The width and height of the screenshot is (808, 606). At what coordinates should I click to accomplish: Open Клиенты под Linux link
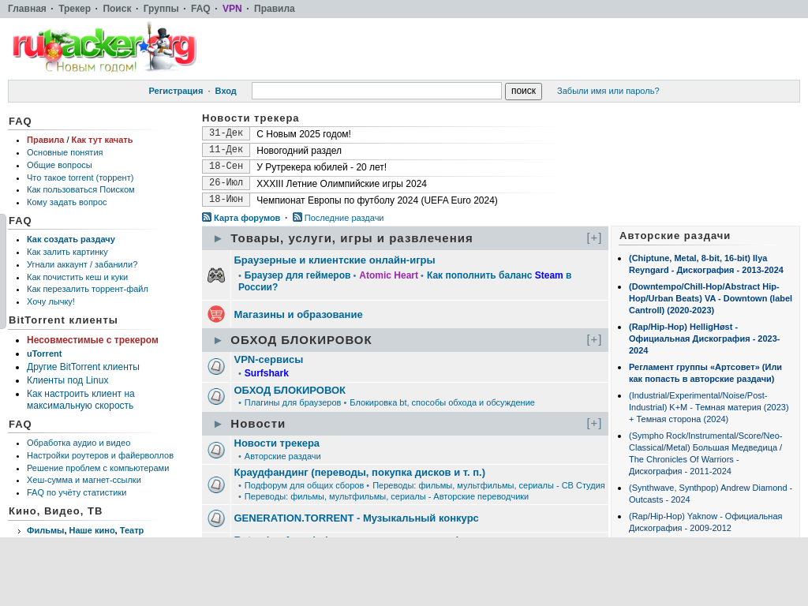click(68, 380)
